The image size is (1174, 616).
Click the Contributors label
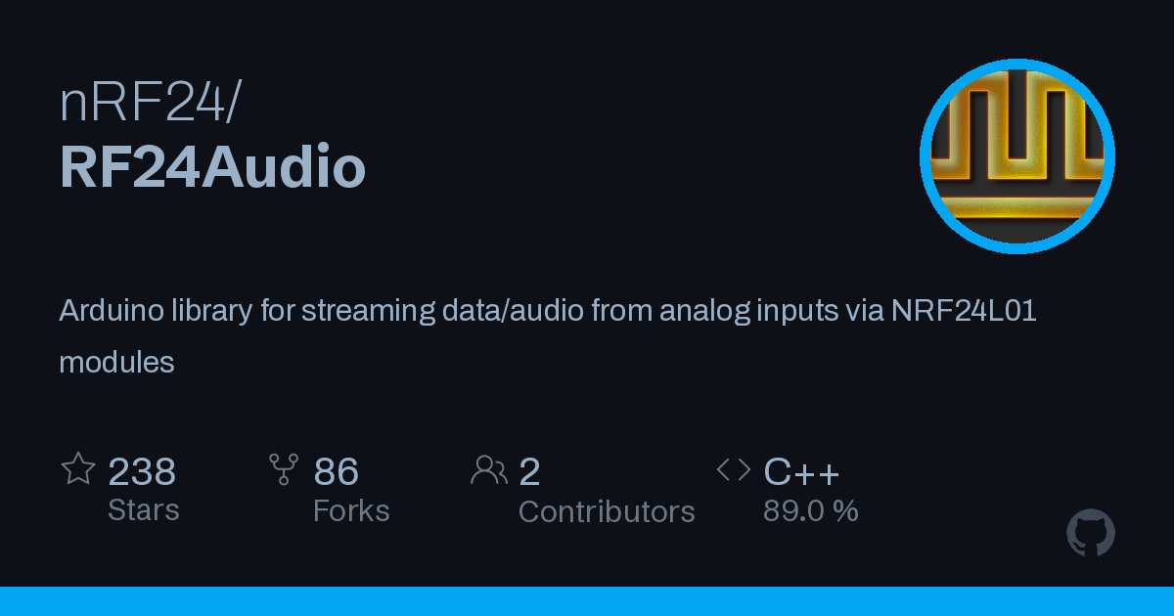607,511
